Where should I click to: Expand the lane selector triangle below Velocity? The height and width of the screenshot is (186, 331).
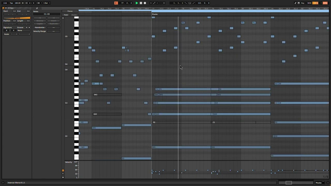point(63,177)
